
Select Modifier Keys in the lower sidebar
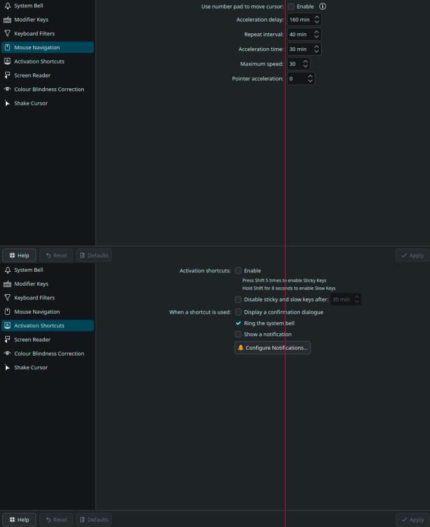pyautogui.click(x=31, y=284)
